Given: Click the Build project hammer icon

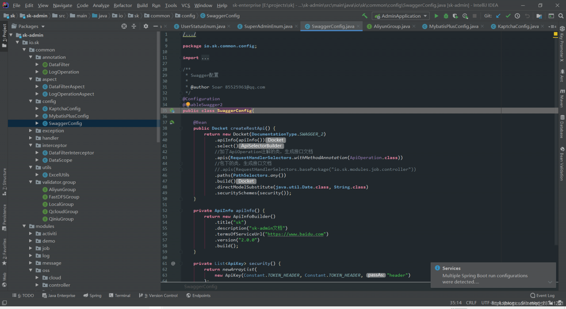Looking at the screenshot, I should (x=365, y=16).
